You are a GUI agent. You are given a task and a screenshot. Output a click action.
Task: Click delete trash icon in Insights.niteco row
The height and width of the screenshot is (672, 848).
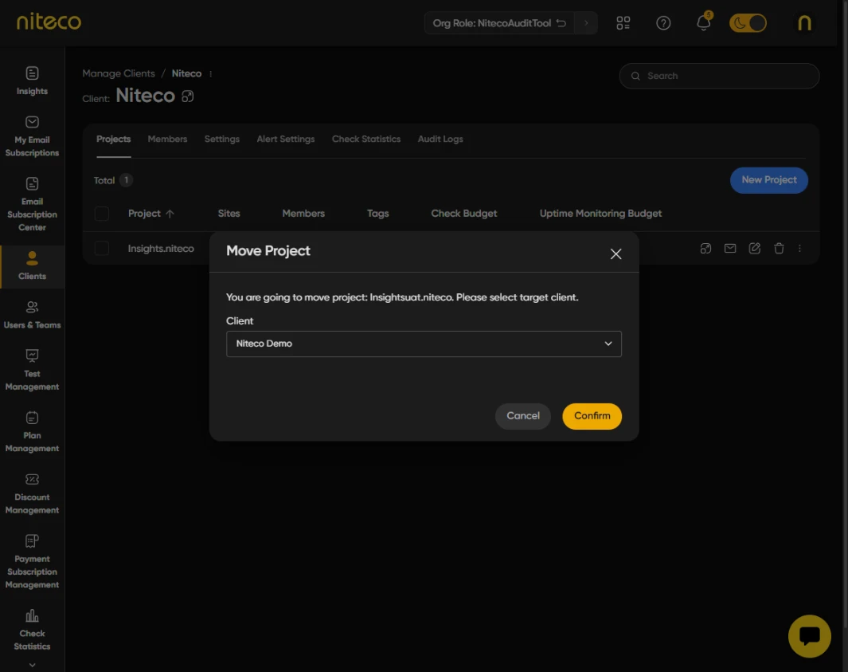(x=779, y=248)
